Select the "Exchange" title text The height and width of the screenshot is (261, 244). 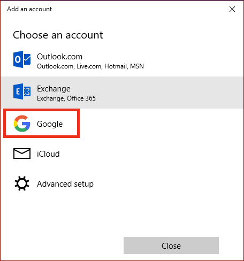(54, 89)
